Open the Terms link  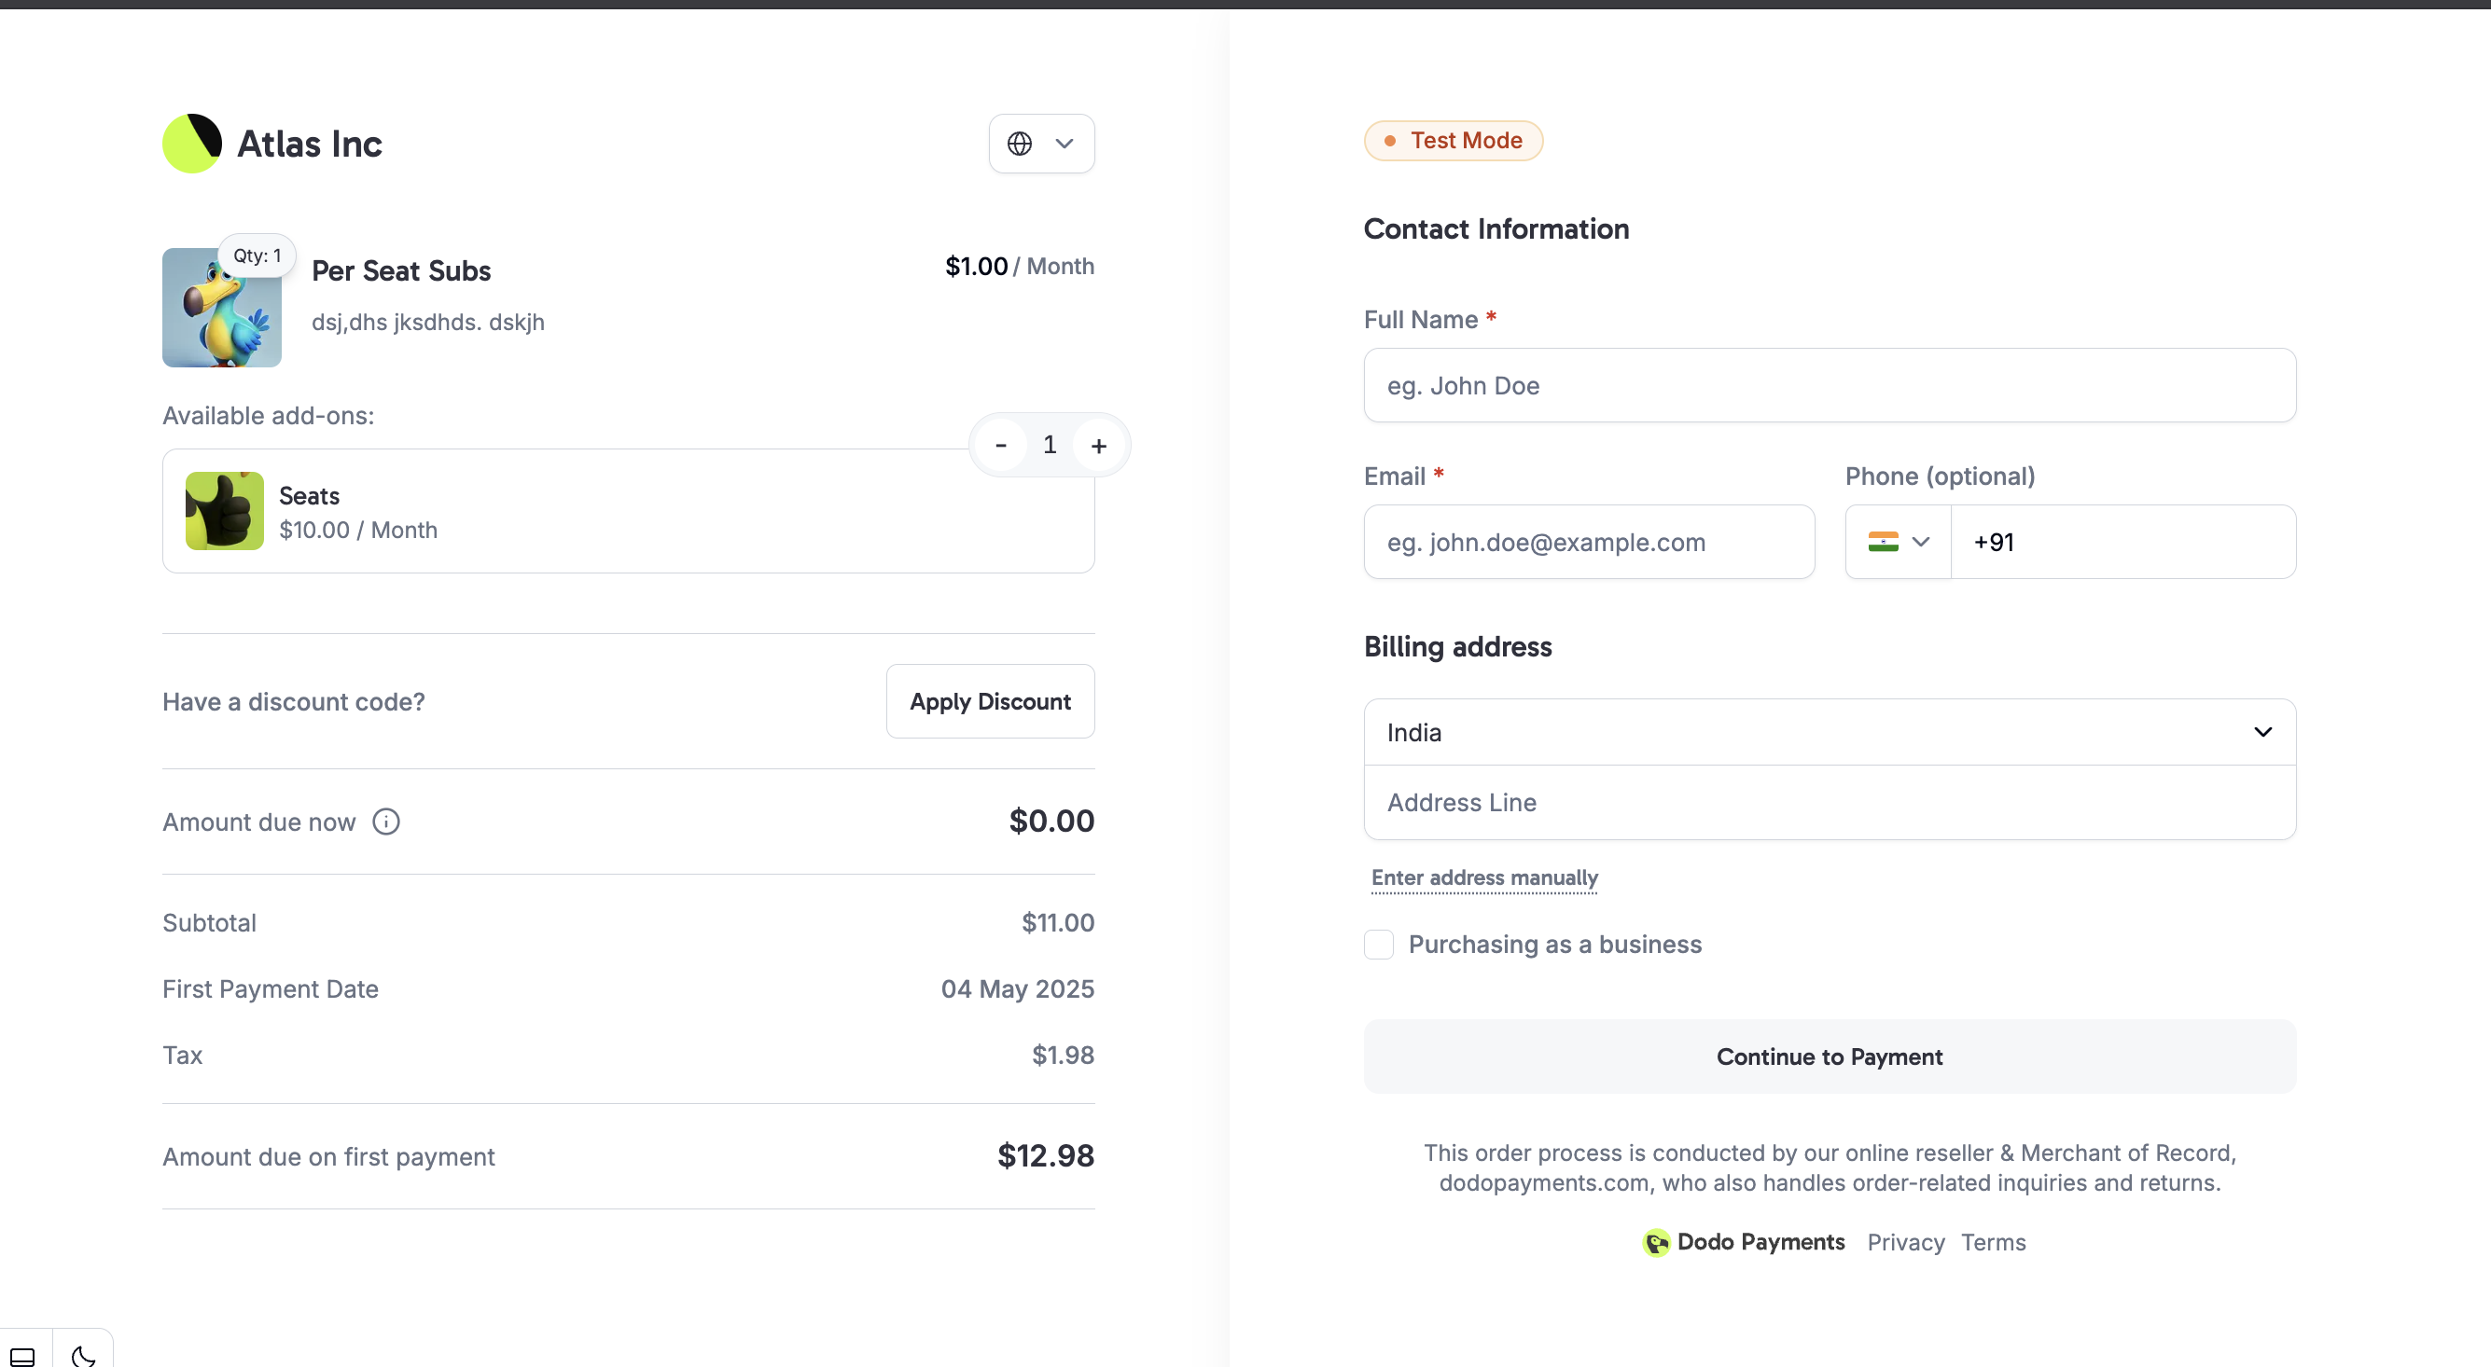[1992, 1242]
